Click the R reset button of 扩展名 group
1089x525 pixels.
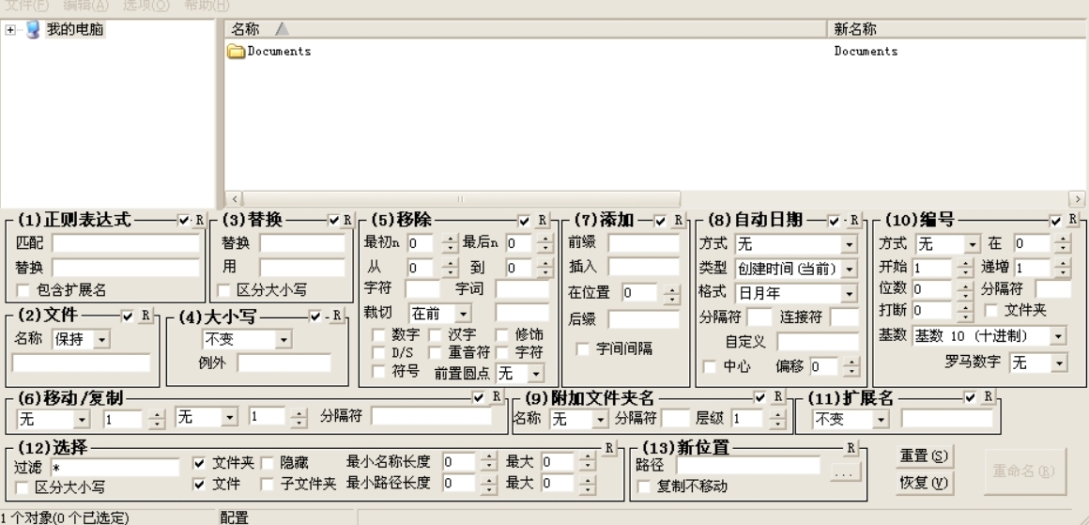coord(988,396)
